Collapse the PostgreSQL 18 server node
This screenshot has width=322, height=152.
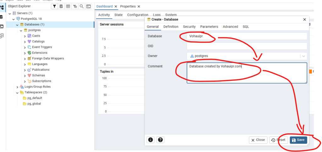click(x=14, y=19)
